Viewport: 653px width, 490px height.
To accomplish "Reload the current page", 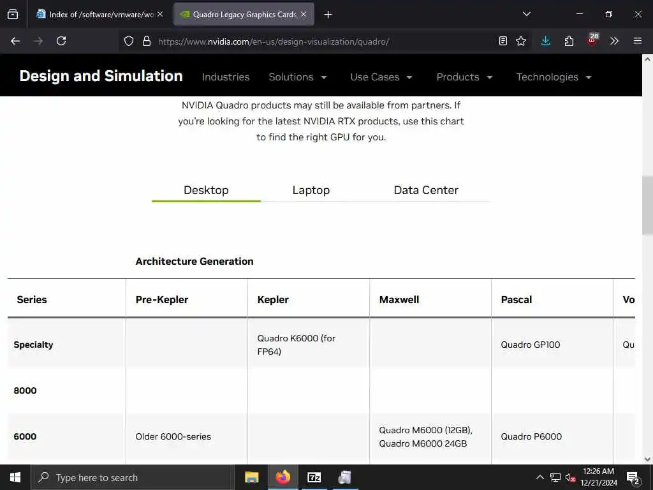I will click(61, 41).
